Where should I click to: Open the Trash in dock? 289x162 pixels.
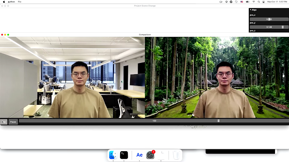[x=177, y=155]
